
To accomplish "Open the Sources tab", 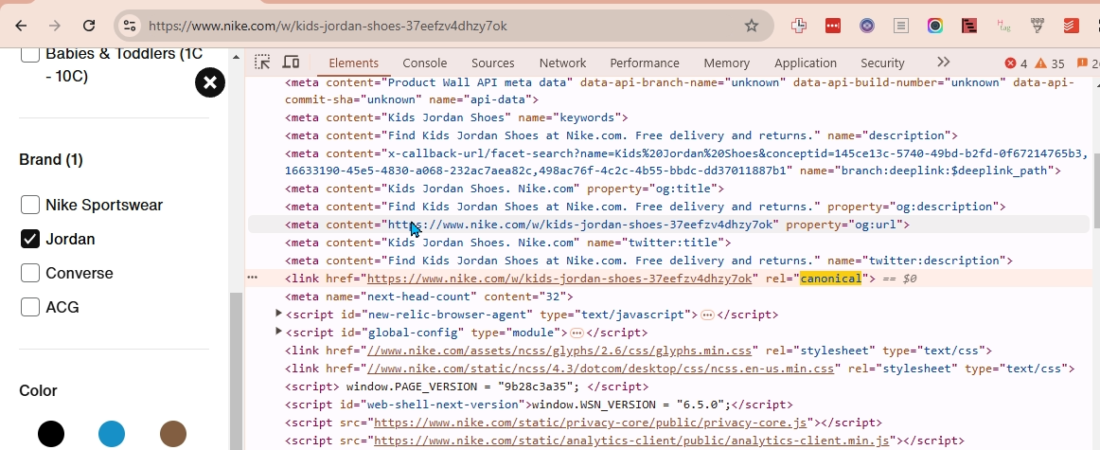I will coord(492,63).
